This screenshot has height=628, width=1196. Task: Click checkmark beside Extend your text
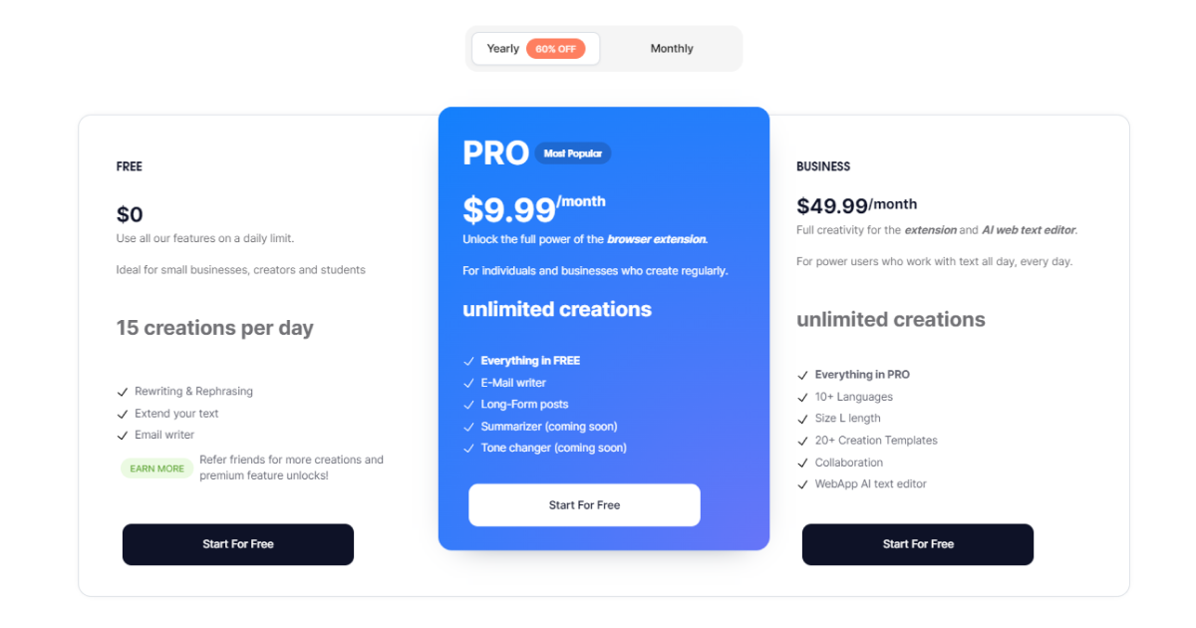[x=123, y=414]
